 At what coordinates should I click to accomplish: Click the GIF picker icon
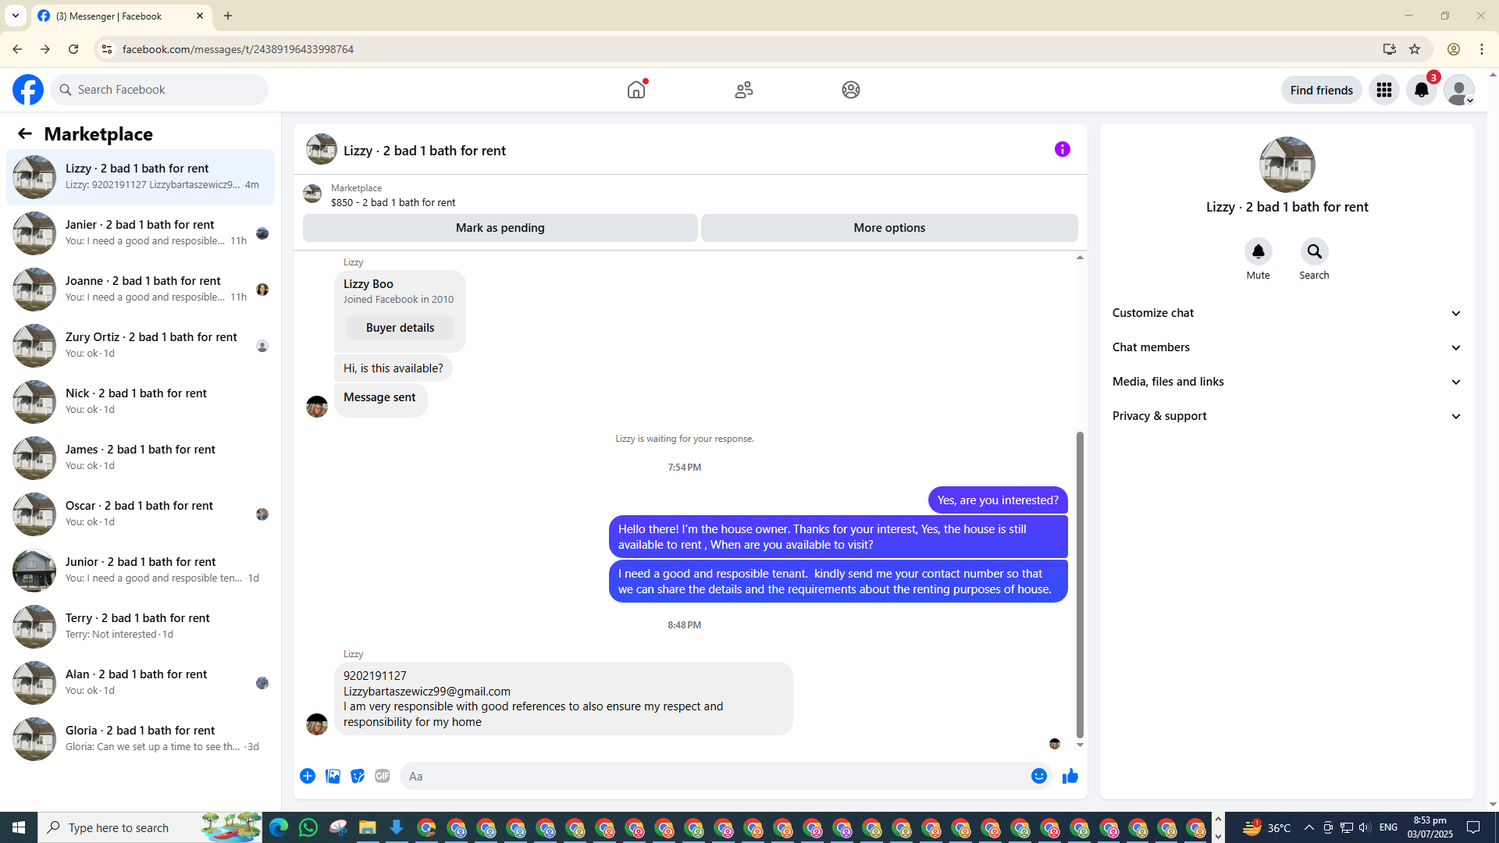pyautogui.click(x=382, y=776)
